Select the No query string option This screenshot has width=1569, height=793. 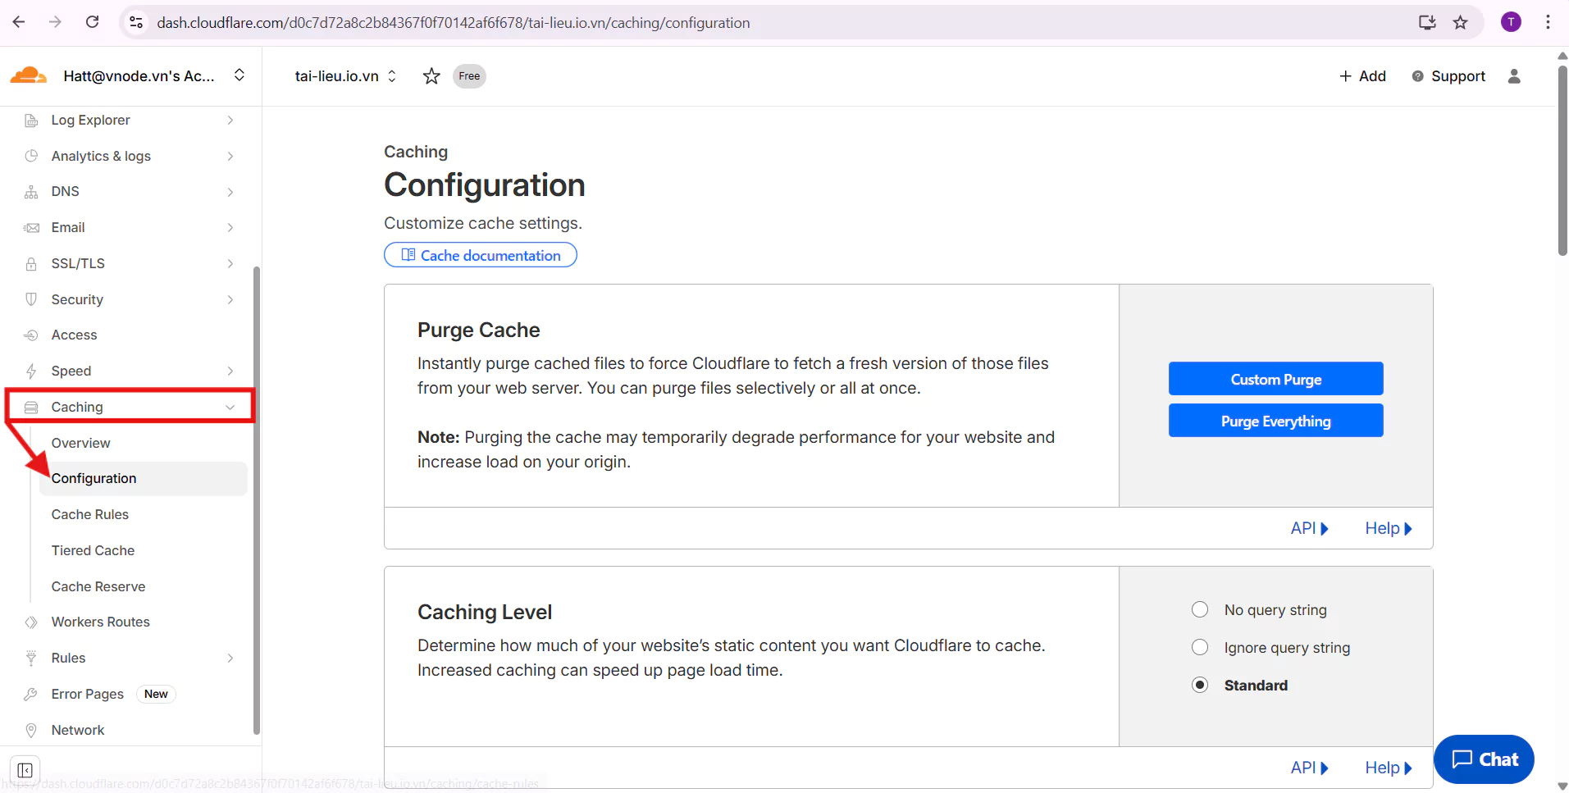coord(1200,609)
